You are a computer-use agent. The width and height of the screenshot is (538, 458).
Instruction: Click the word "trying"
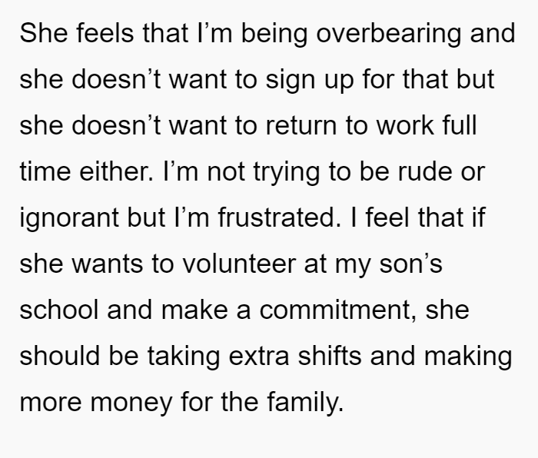[287, 173]
